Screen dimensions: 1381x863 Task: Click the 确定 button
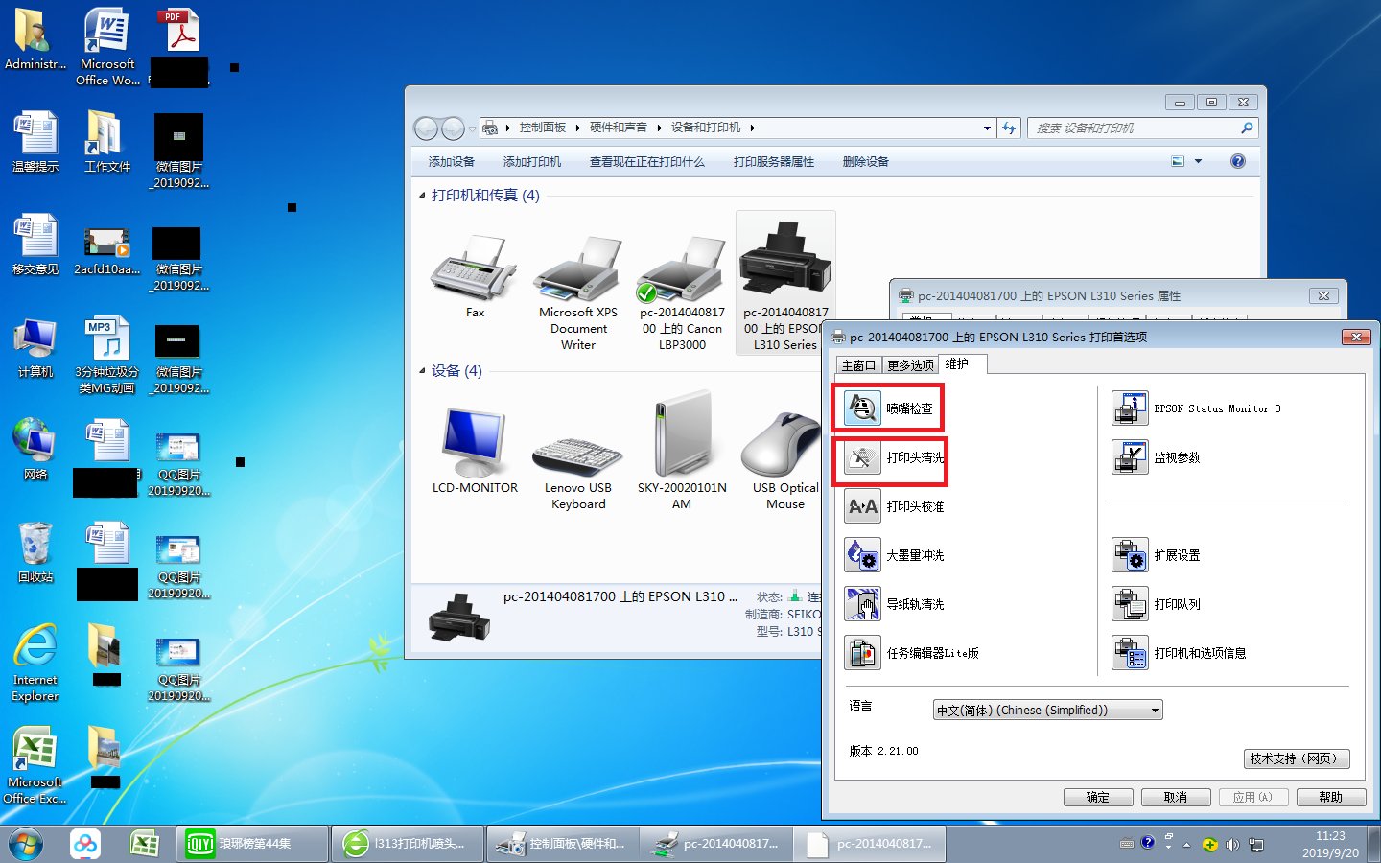pos(1098,798)
